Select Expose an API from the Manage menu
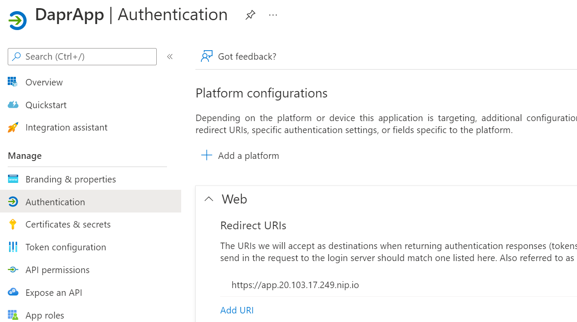 [x=54, y=292]
